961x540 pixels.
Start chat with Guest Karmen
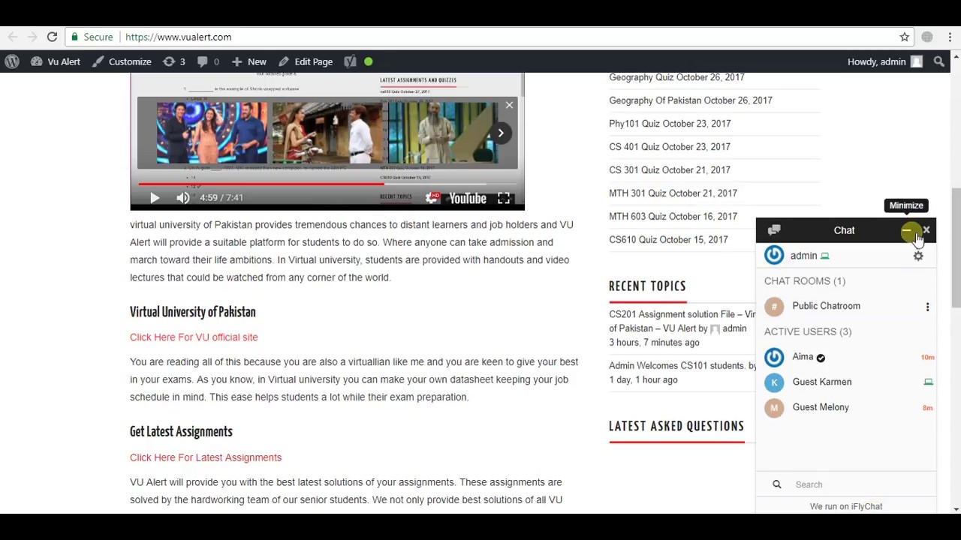[x=846, y=382]
